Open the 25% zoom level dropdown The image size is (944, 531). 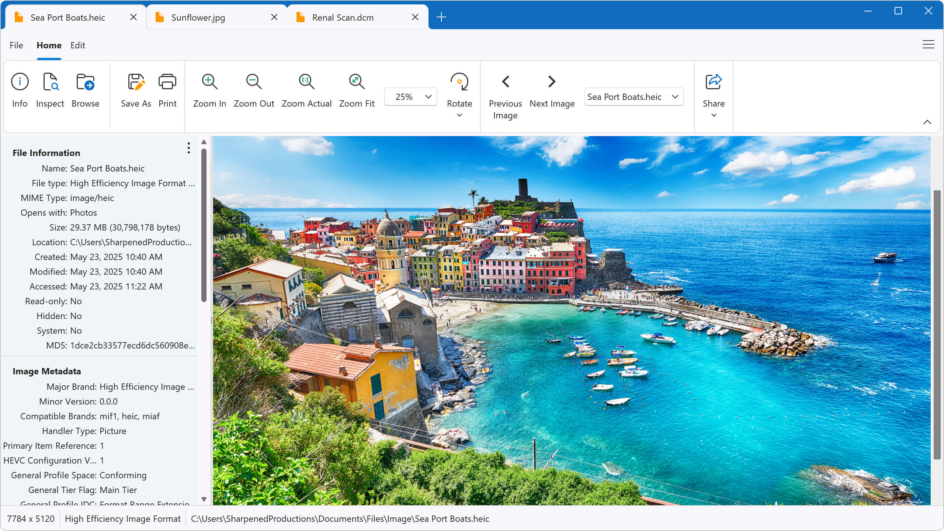pos(410,97)
